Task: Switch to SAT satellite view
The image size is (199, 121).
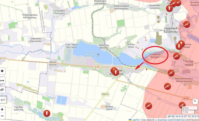Action: pos(3,100)
